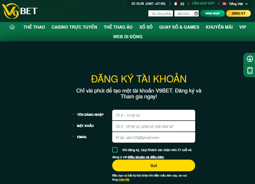Click the download icon on side panel
This screenshot has height=184, width=255.
pos(250,59)
